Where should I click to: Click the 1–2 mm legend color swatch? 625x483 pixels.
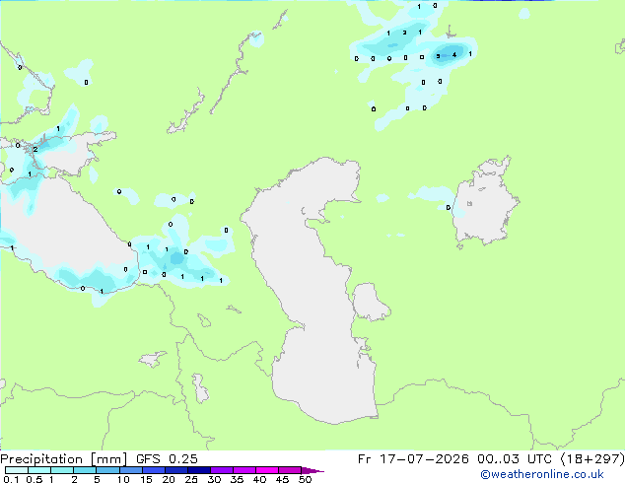[62, 470]
